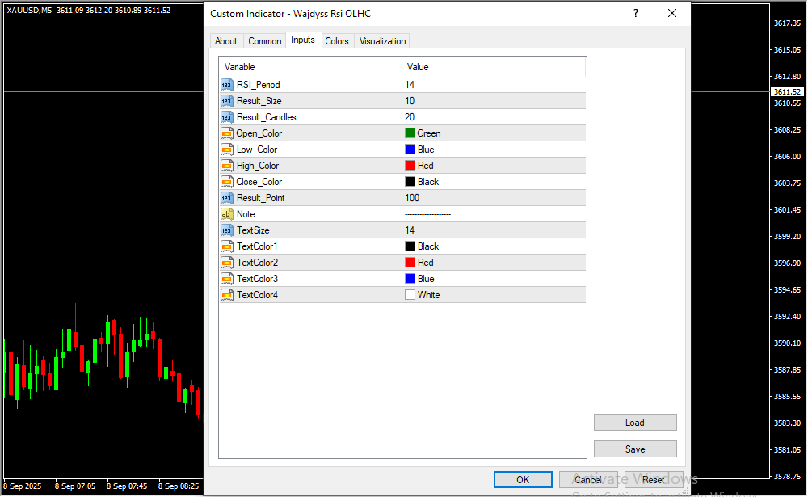Save the indicator input settings
This screenshot has height=497, width=808.
[634, 449]
